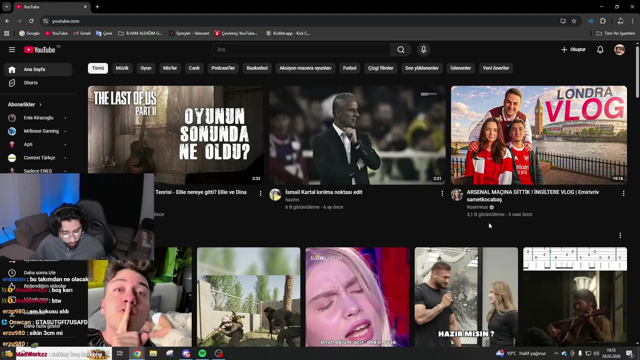The height and width of the screenshot is (360, 640).
Task: Open the HAZIR MISIN ? short thumbnail
Action: pos(466,297)
